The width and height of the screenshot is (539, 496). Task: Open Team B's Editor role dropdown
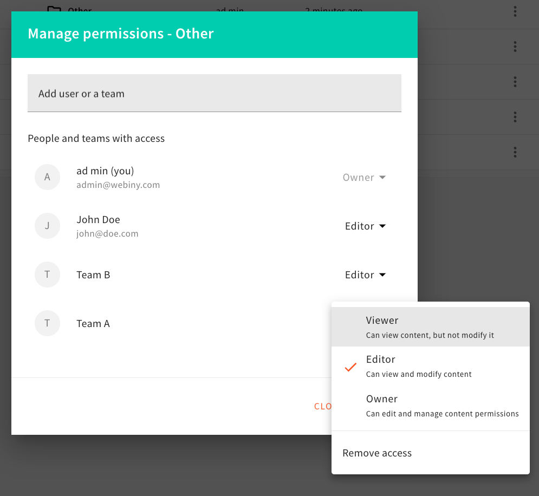[366, 275]
